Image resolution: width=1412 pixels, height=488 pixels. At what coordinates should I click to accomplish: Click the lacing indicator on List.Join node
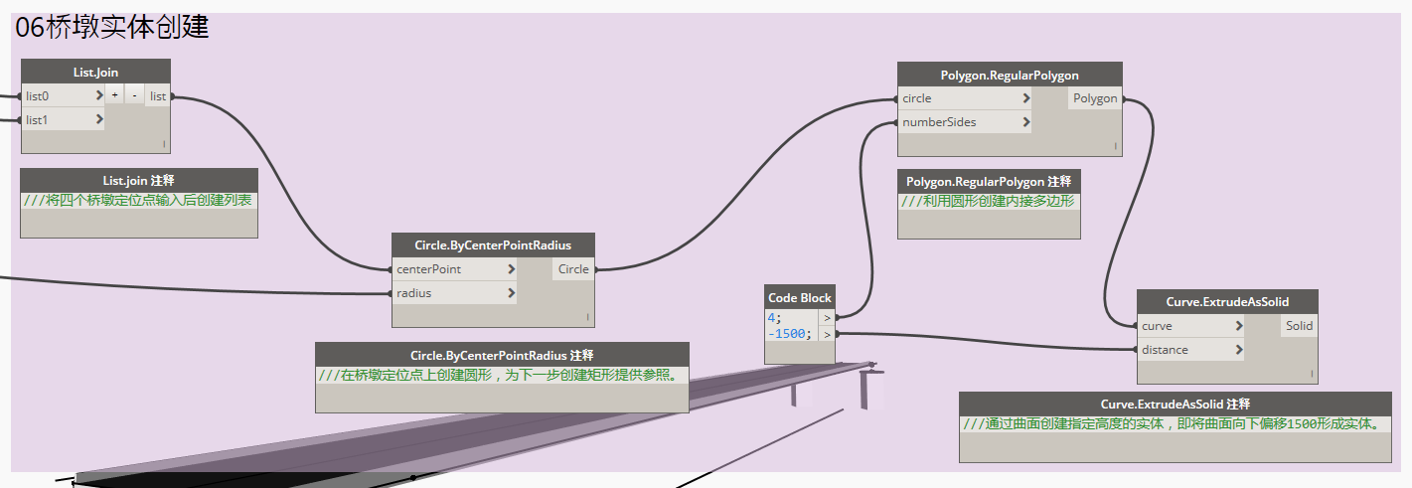[164, 145]
